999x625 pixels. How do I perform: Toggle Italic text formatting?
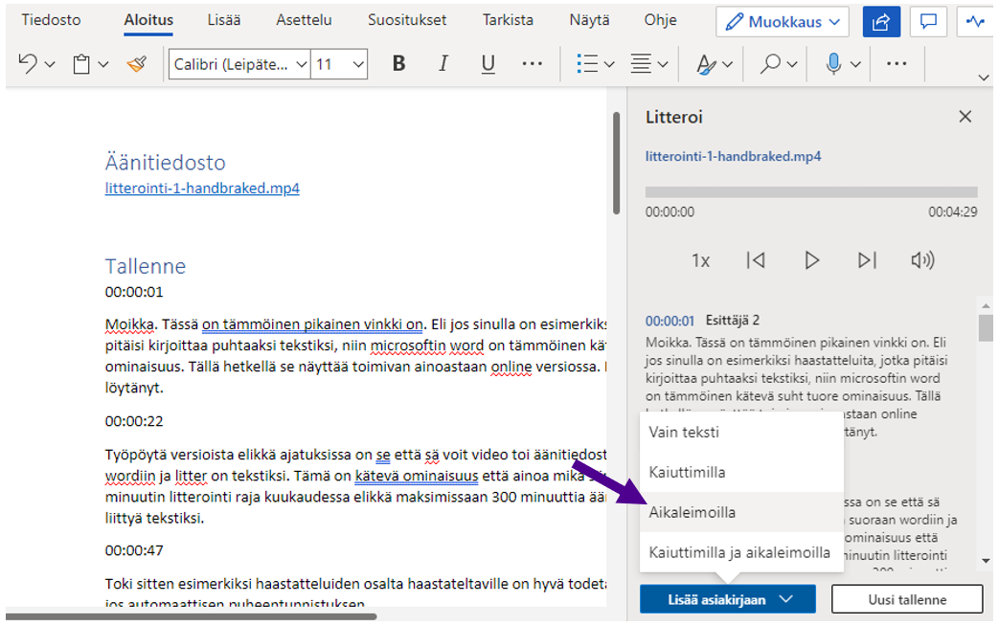point(443,64)
